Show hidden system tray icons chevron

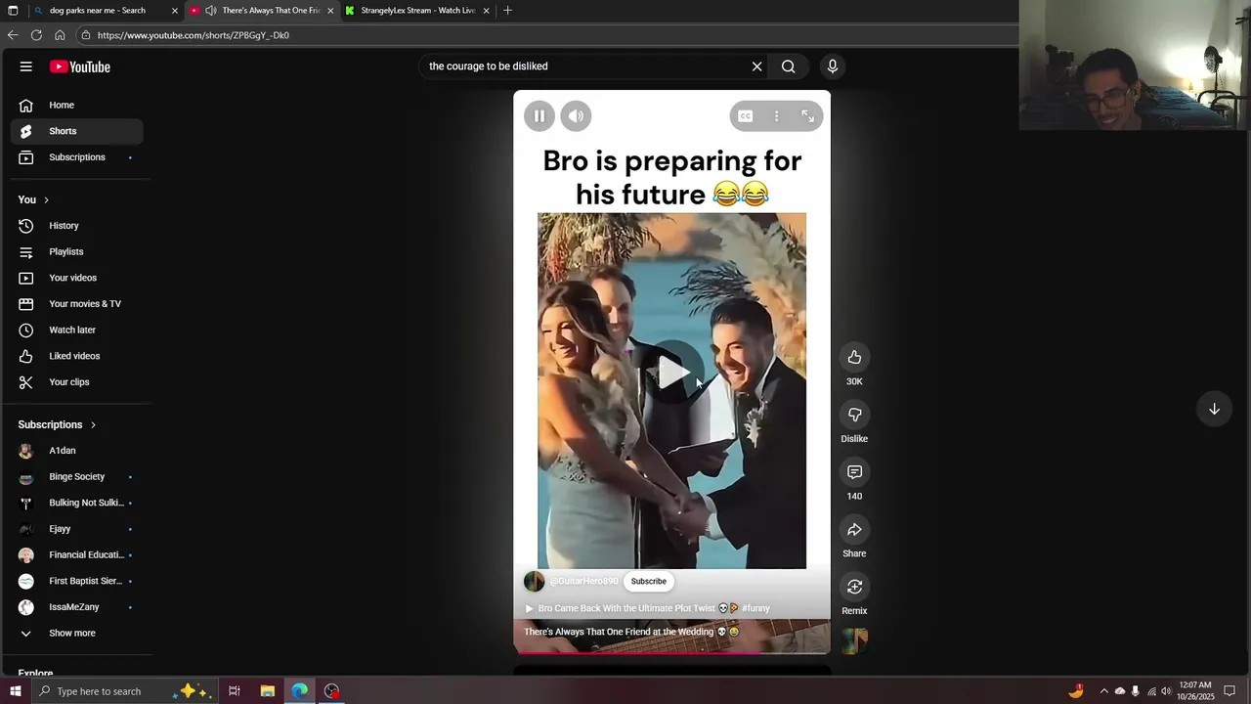(1103, 691)
